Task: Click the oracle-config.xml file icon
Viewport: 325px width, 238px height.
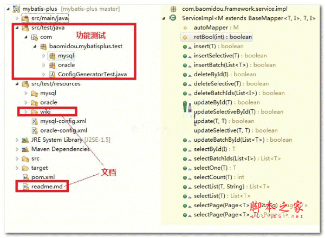Action: pyautogui.click(x=35, y=130)
